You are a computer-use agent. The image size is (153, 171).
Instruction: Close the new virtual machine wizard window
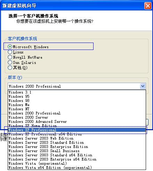(148, 6)
